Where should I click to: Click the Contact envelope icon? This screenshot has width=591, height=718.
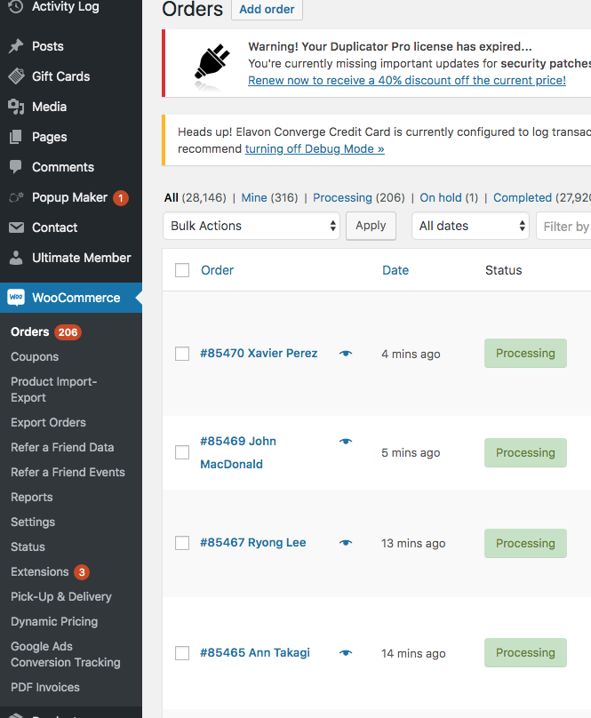(16, 227)
